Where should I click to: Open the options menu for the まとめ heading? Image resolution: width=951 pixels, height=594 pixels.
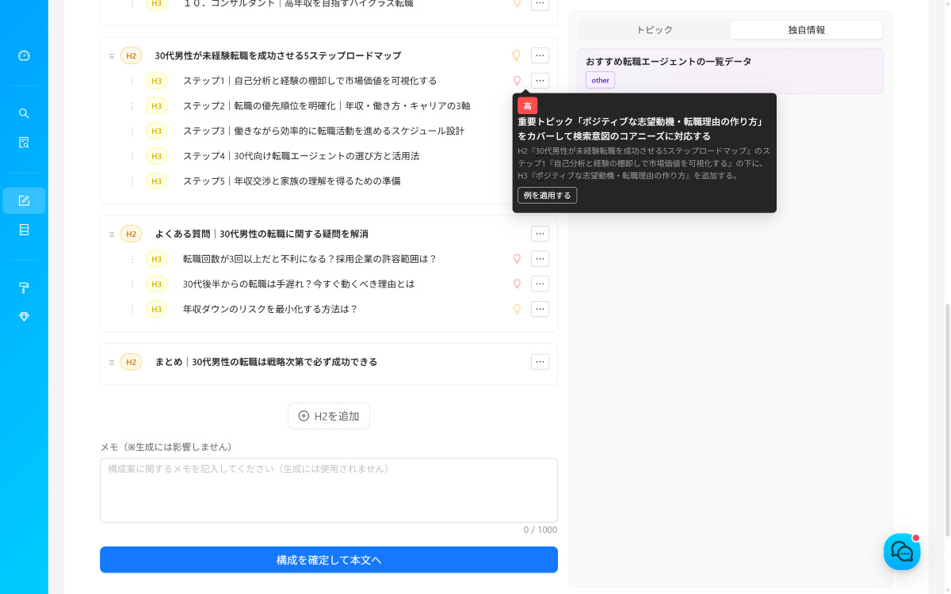click(540, 361)
